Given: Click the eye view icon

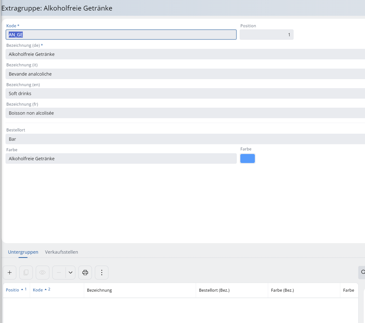Looking at the screenshot, I should tap(43, 272).
